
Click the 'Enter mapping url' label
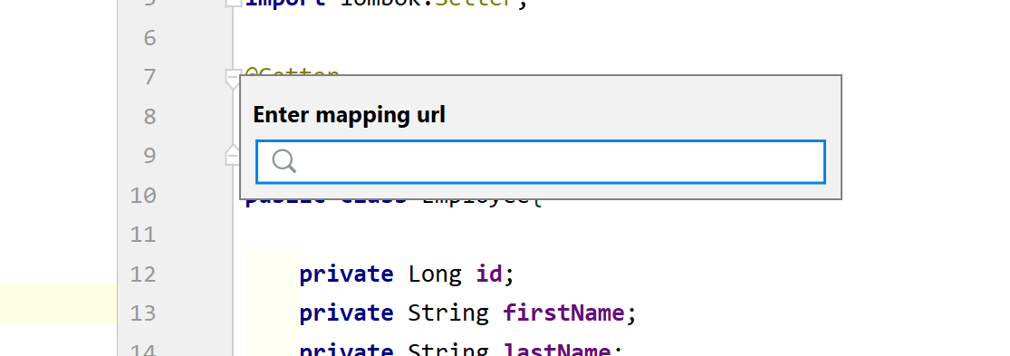349,115
